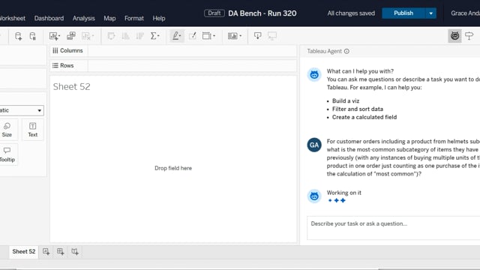Click the Size mark card button
480x270 pixels.
7,130
